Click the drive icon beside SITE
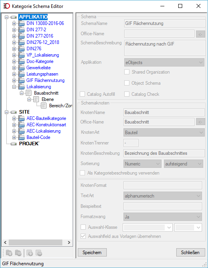208x268 pixels. click(x=14, y=112)
